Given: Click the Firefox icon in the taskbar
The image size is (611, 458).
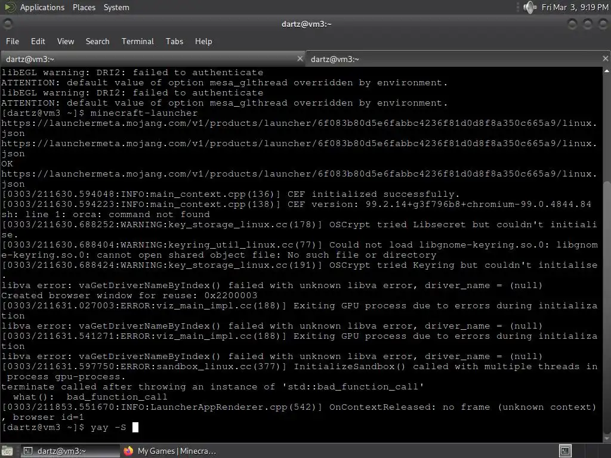Looking at the screenshot, I should pyautogui.click(x=128, y=451).
